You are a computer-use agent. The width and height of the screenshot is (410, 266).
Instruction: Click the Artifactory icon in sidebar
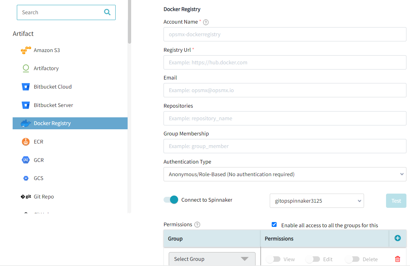pyautogui.click(x=26, y=68)
